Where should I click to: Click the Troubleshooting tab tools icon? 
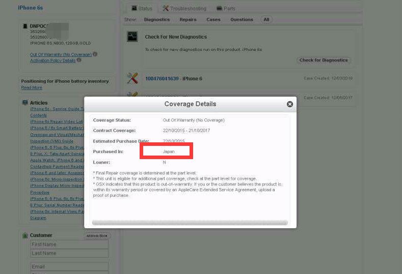[x=166, y=8]
